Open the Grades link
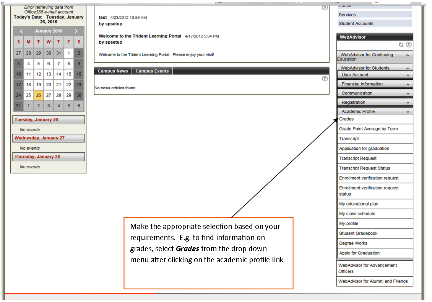The width and height of the screenshot is (432, 302). 346,119
